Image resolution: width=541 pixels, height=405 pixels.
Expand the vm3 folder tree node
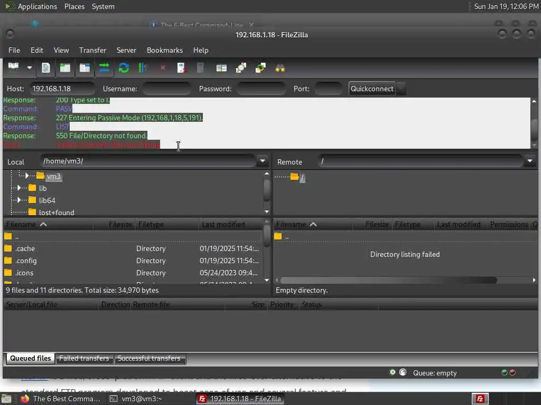(x=27, y=176)
